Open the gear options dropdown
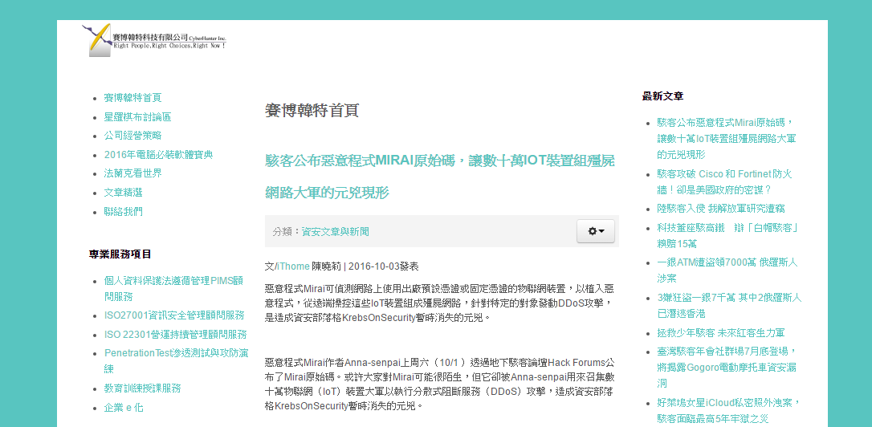The height and width of the screenshot is (427, 872). click(x=596, y=231)
